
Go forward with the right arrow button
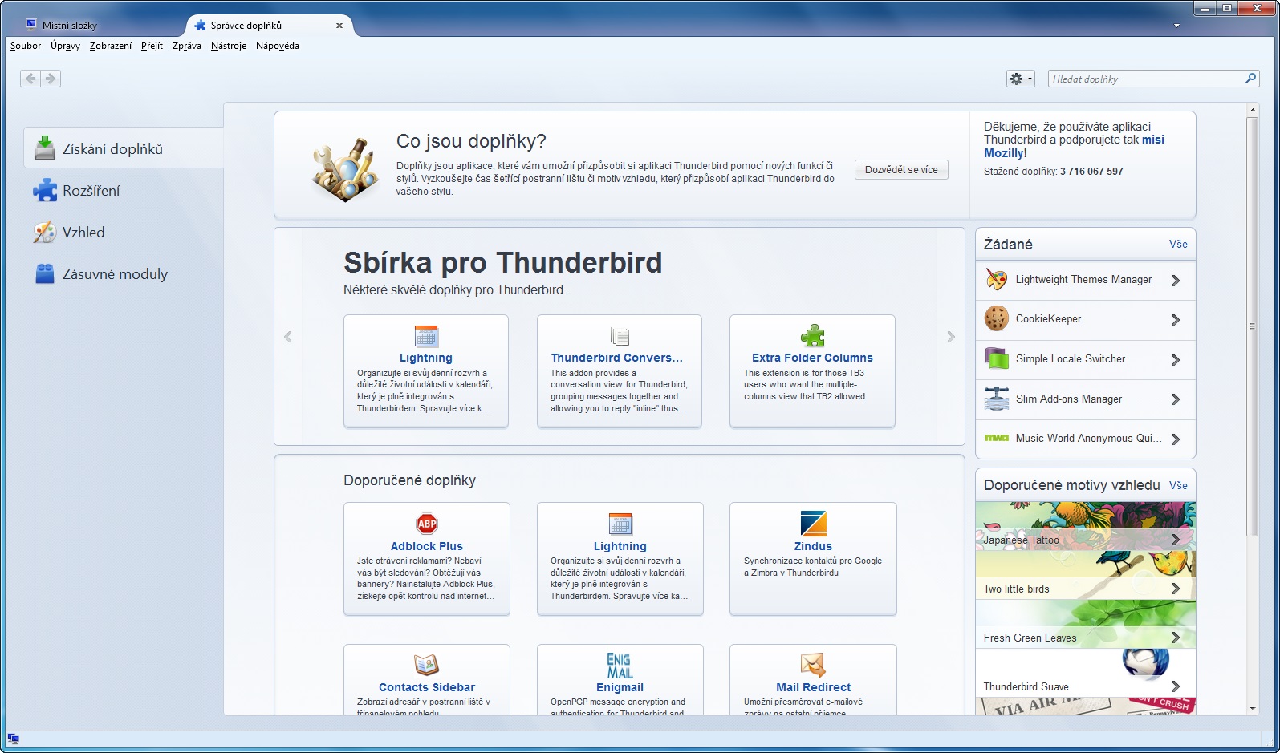click(51, 79)
